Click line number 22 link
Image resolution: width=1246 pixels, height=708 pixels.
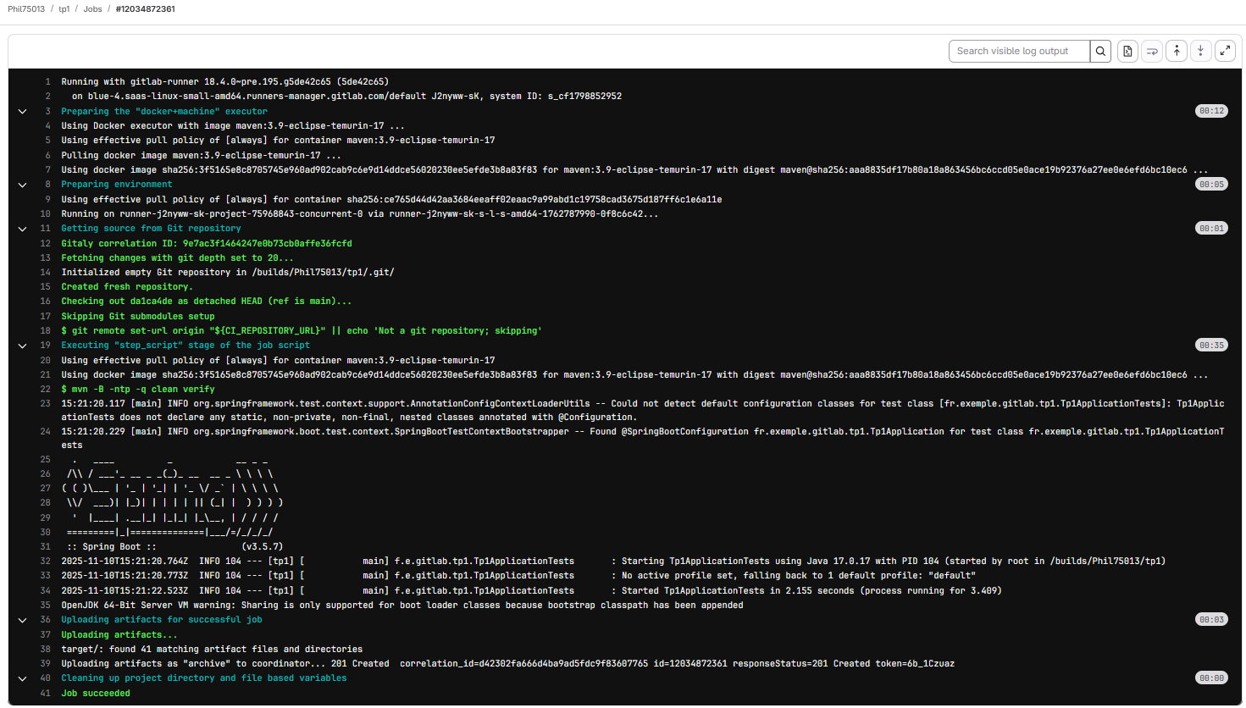[x=46, y=390]
